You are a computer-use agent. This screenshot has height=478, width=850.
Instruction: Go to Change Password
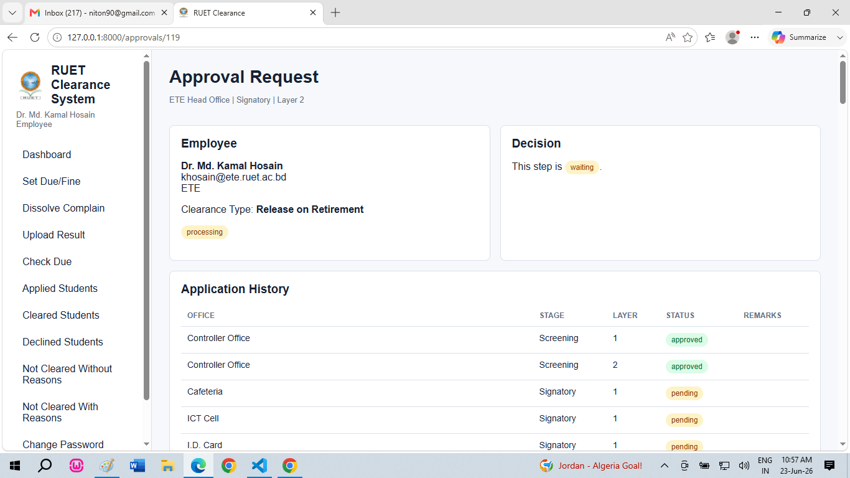pos(63,444)
